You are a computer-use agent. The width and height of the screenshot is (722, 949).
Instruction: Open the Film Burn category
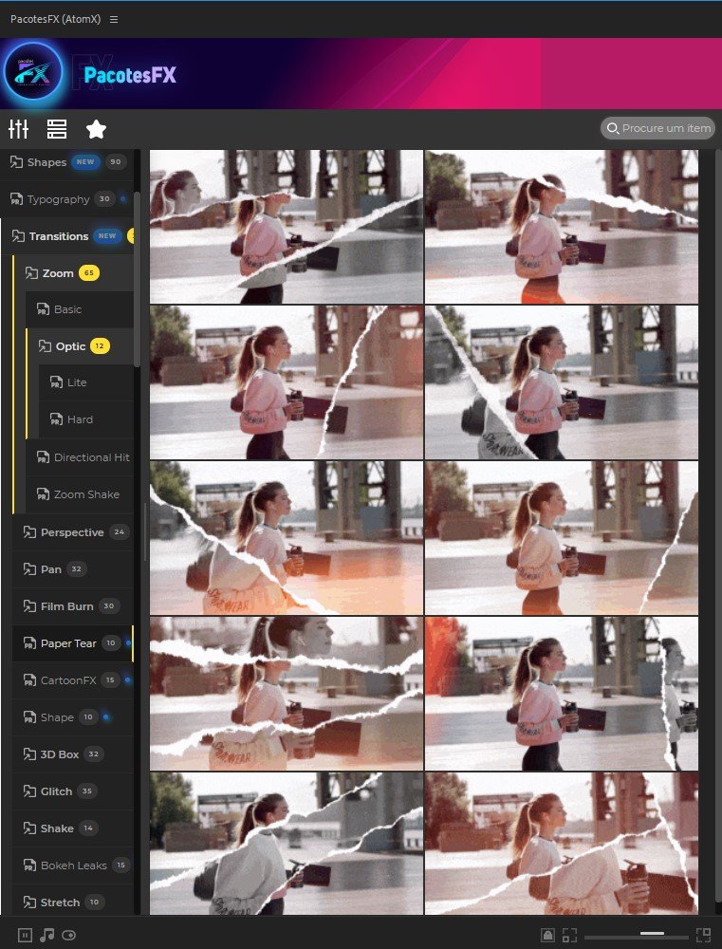[x=65, y=606]
